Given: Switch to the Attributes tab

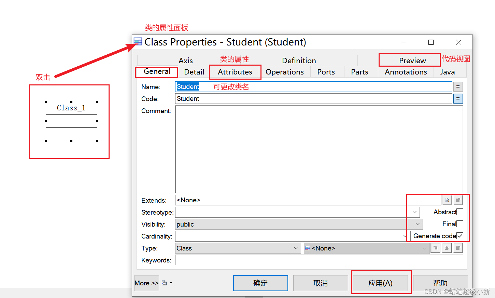Looking at the screenshot, I should pos(235,72).
